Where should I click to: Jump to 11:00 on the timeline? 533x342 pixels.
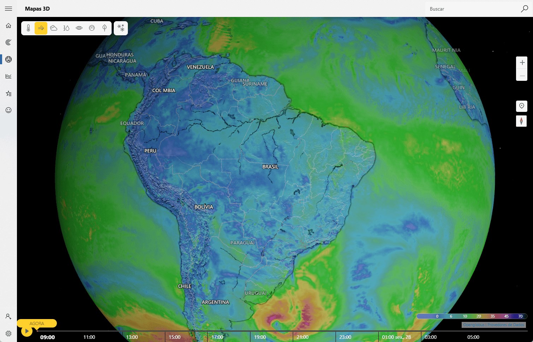pyautogui.click(x=89, y=337)
